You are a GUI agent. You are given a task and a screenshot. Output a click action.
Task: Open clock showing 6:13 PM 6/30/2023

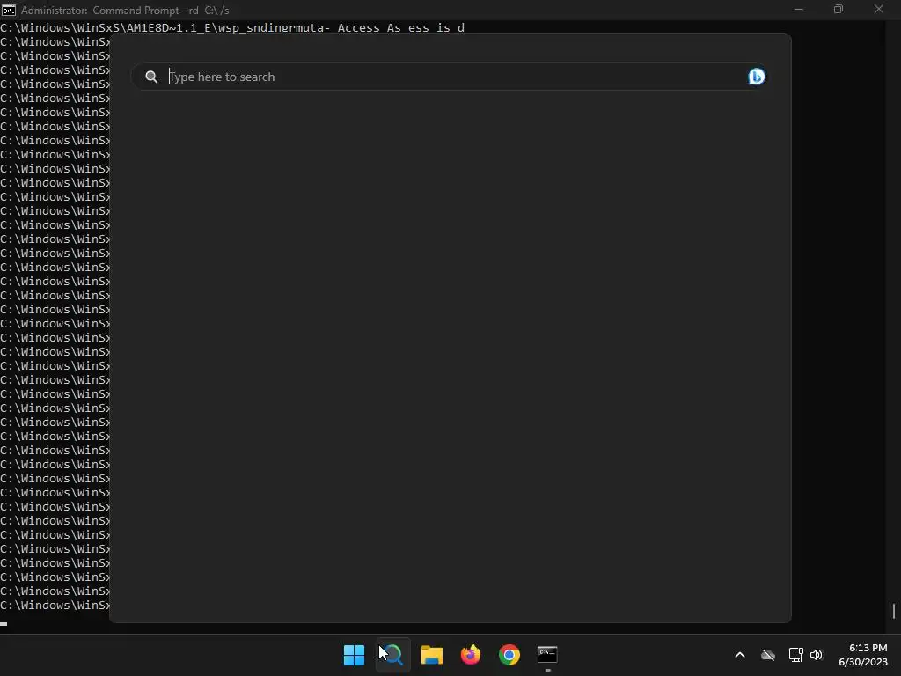tap(863, 655)
